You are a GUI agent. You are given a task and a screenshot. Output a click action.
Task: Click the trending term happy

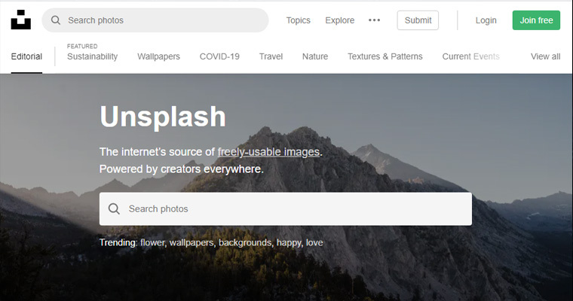[289, 242]
